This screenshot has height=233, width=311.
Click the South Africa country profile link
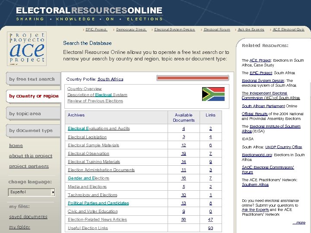(x=111, y=79)
